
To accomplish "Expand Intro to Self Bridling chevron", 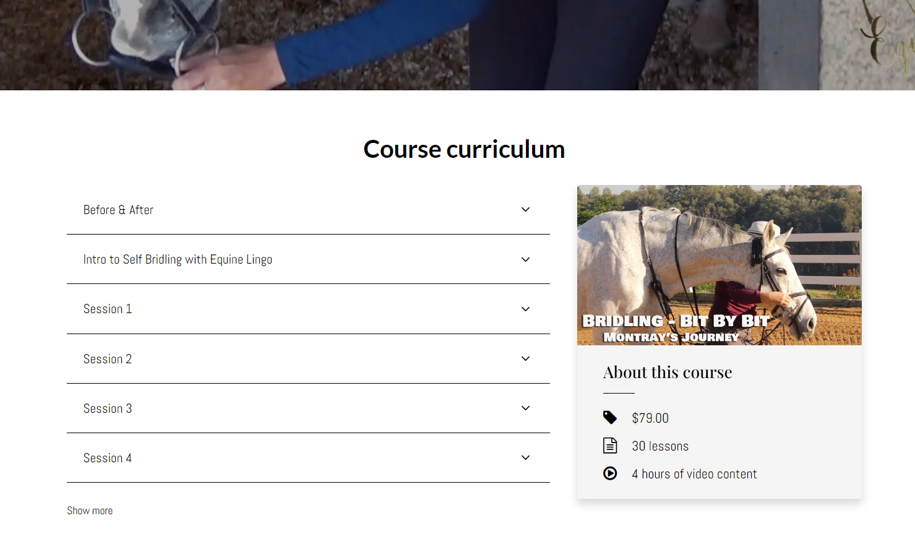I will 525,259.
